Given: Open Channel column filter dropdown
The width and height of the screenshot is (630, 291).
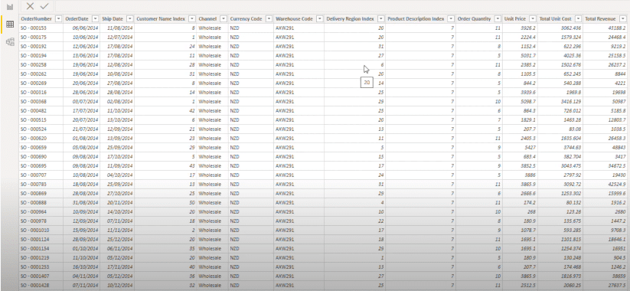Looking at the screenshot, I should pos(224,19).
